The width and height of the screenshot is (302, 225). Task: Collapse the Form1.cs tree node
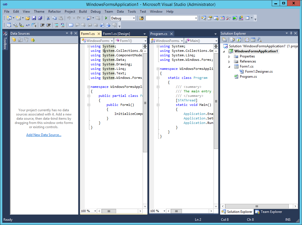229,66
